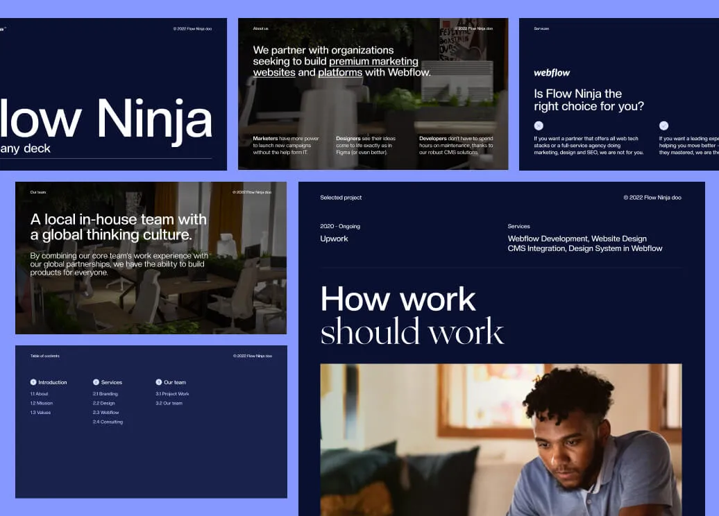Click the webflow wordmark logo
Screen dimensions: 719x516
[x=552, y=72]
